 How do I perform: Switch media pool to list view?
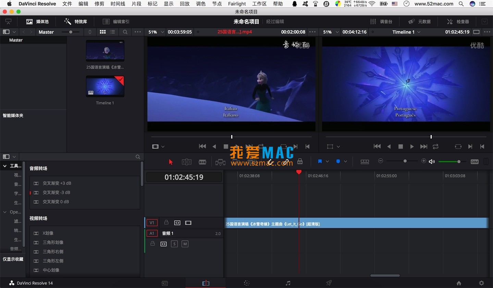(x=112, y=32)
